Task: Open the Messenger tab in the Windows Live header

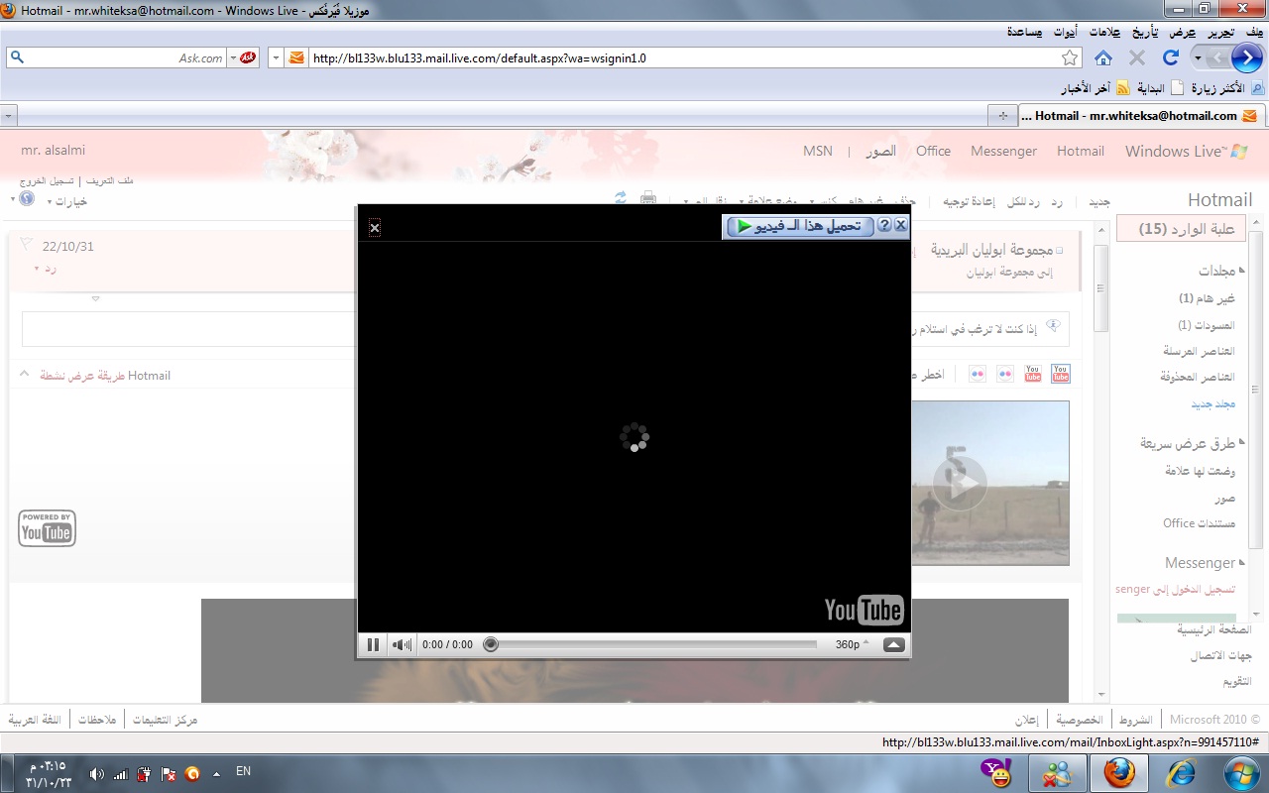Action: coord(1003,151)
